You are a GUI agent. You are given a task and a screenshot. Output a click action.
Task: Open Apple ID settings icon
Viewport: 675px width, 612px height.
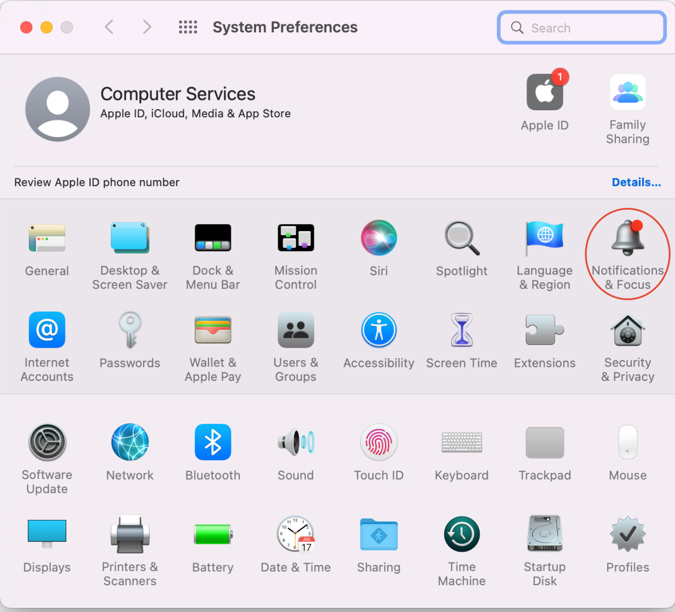(545, 92)
